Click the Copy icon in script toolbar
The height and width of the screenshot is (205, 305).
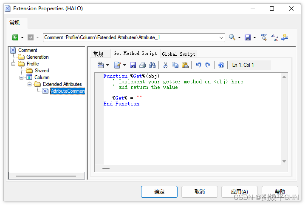175,65
